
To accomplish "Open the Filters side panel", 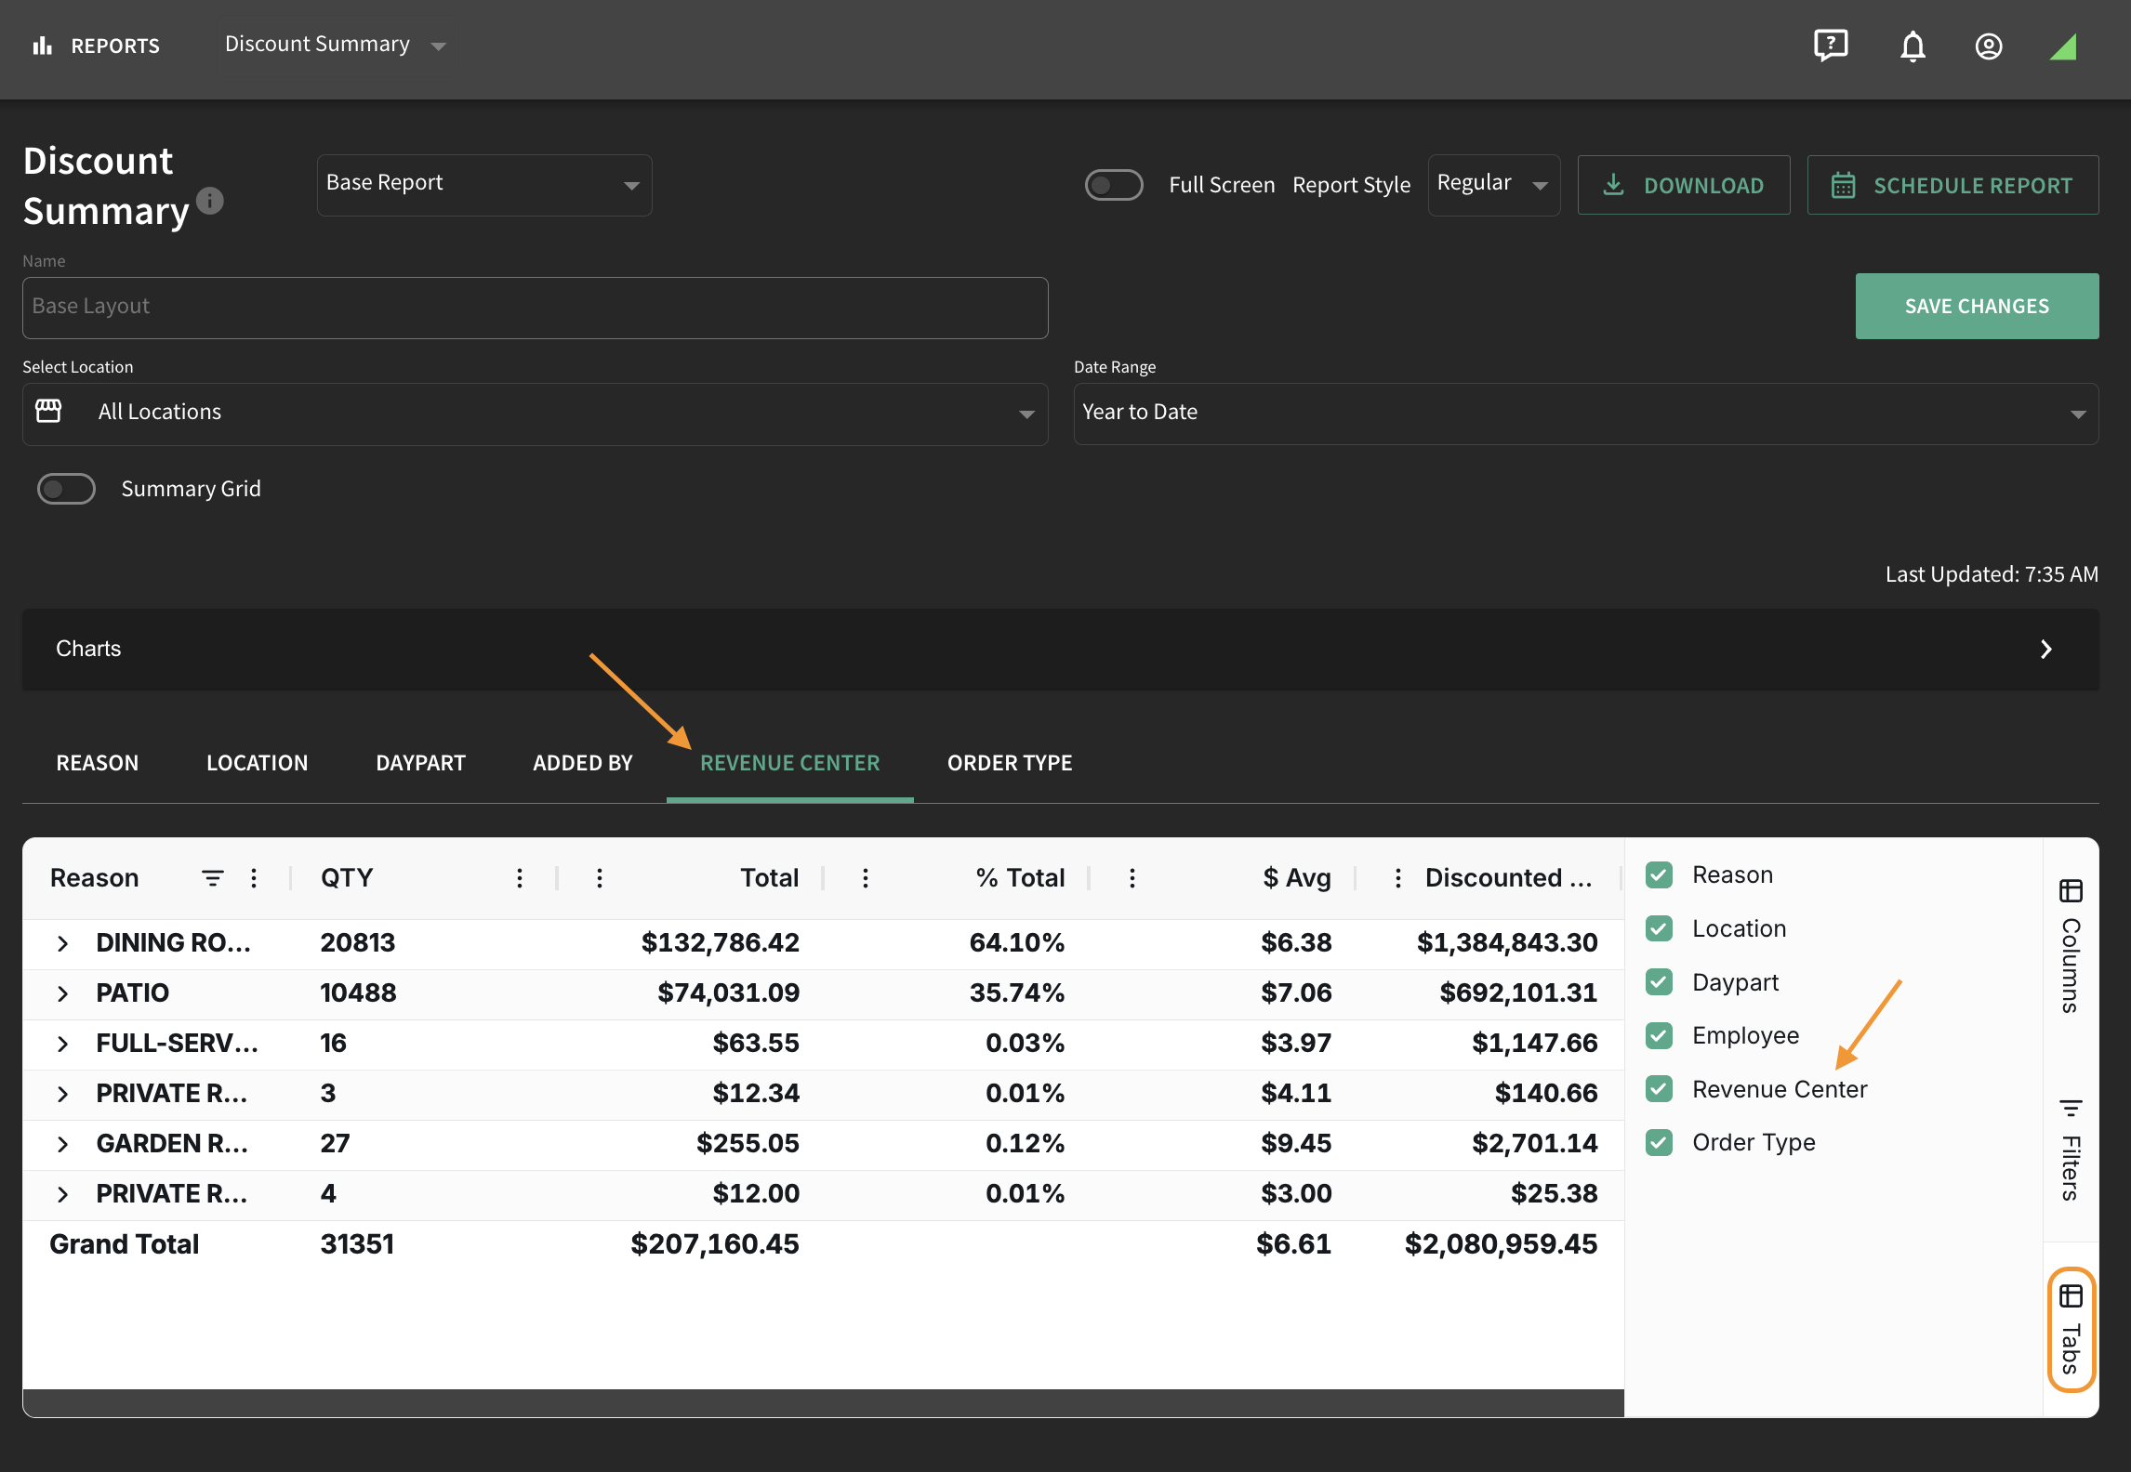I will pyautogui.click(x=2071, y=1149).
